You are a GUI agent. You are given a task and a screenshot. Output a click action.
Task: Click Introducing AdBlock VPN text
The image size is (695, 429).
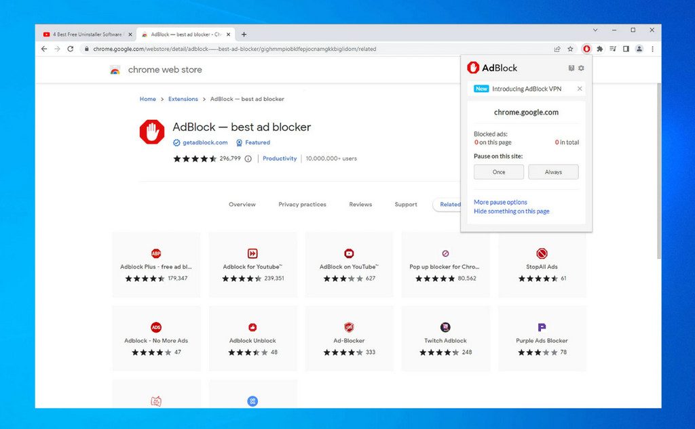pos(527,89)
